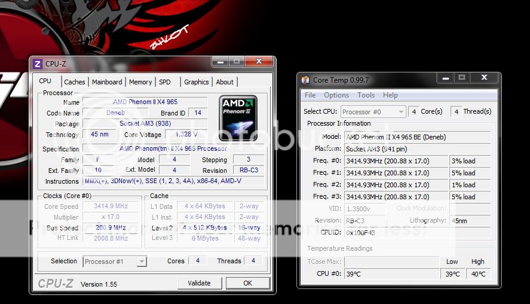Click the VID value 1.3500v
Image resolution: width=530 pixels, height=304 pixels.
tap(364, 209)
